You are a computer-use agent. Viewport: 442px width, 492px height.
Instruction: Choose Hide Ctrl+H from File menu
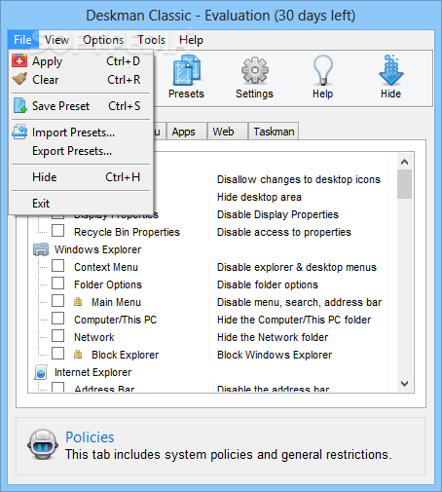coord(81,177)
